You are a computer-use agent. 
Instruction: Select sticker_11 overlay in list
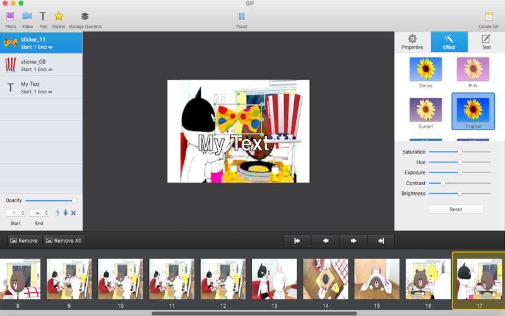click(x=41, y=42)
